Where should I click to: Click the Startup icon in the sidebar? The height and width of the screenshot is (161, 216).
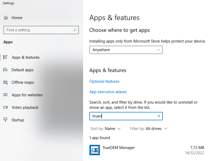[x=5, y=120]
